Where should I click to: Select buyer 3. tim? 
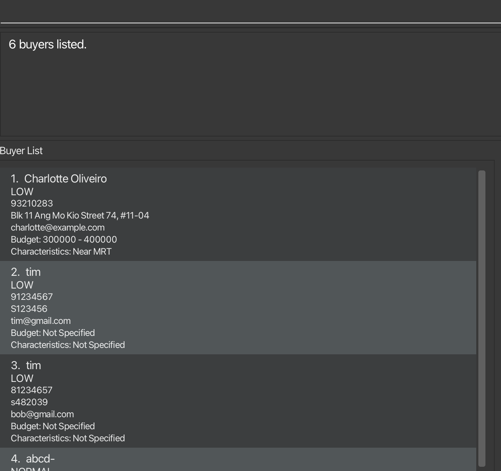[238, 401]
